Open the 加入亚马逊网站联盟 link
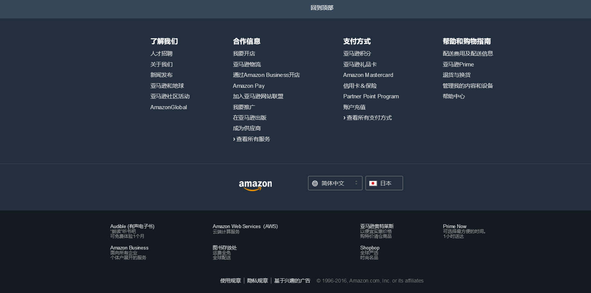Image resolution: width=591 pixels, height=293 pixels. [x=258, y=96]
